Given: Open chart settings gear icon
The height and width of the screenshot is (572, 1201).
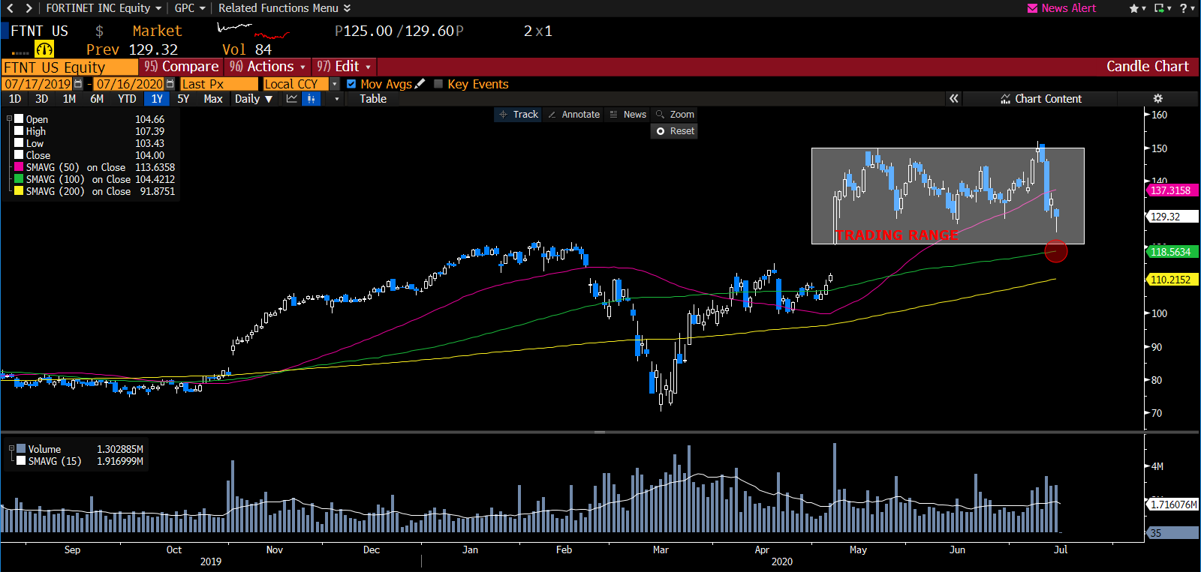Looking at the screenshot, I should [x=1157, y=99].
